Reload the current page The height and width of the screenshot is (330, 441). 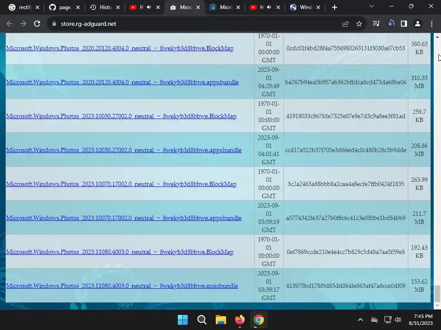[37, 24]
